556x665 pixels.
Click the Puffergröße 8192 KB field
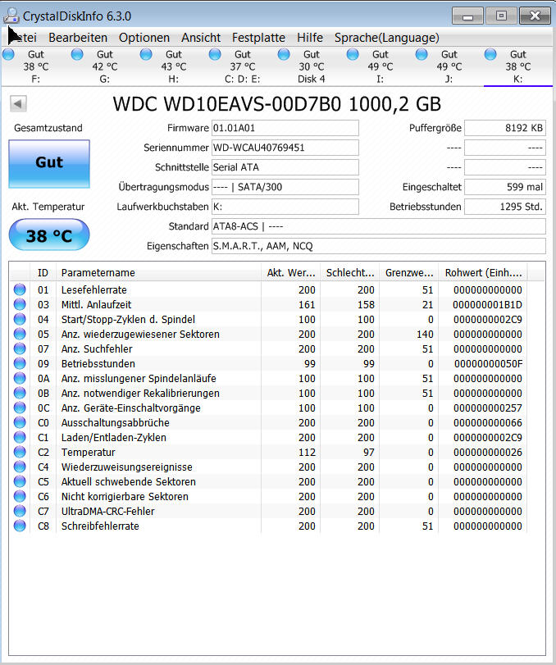(x=504, y=128)
